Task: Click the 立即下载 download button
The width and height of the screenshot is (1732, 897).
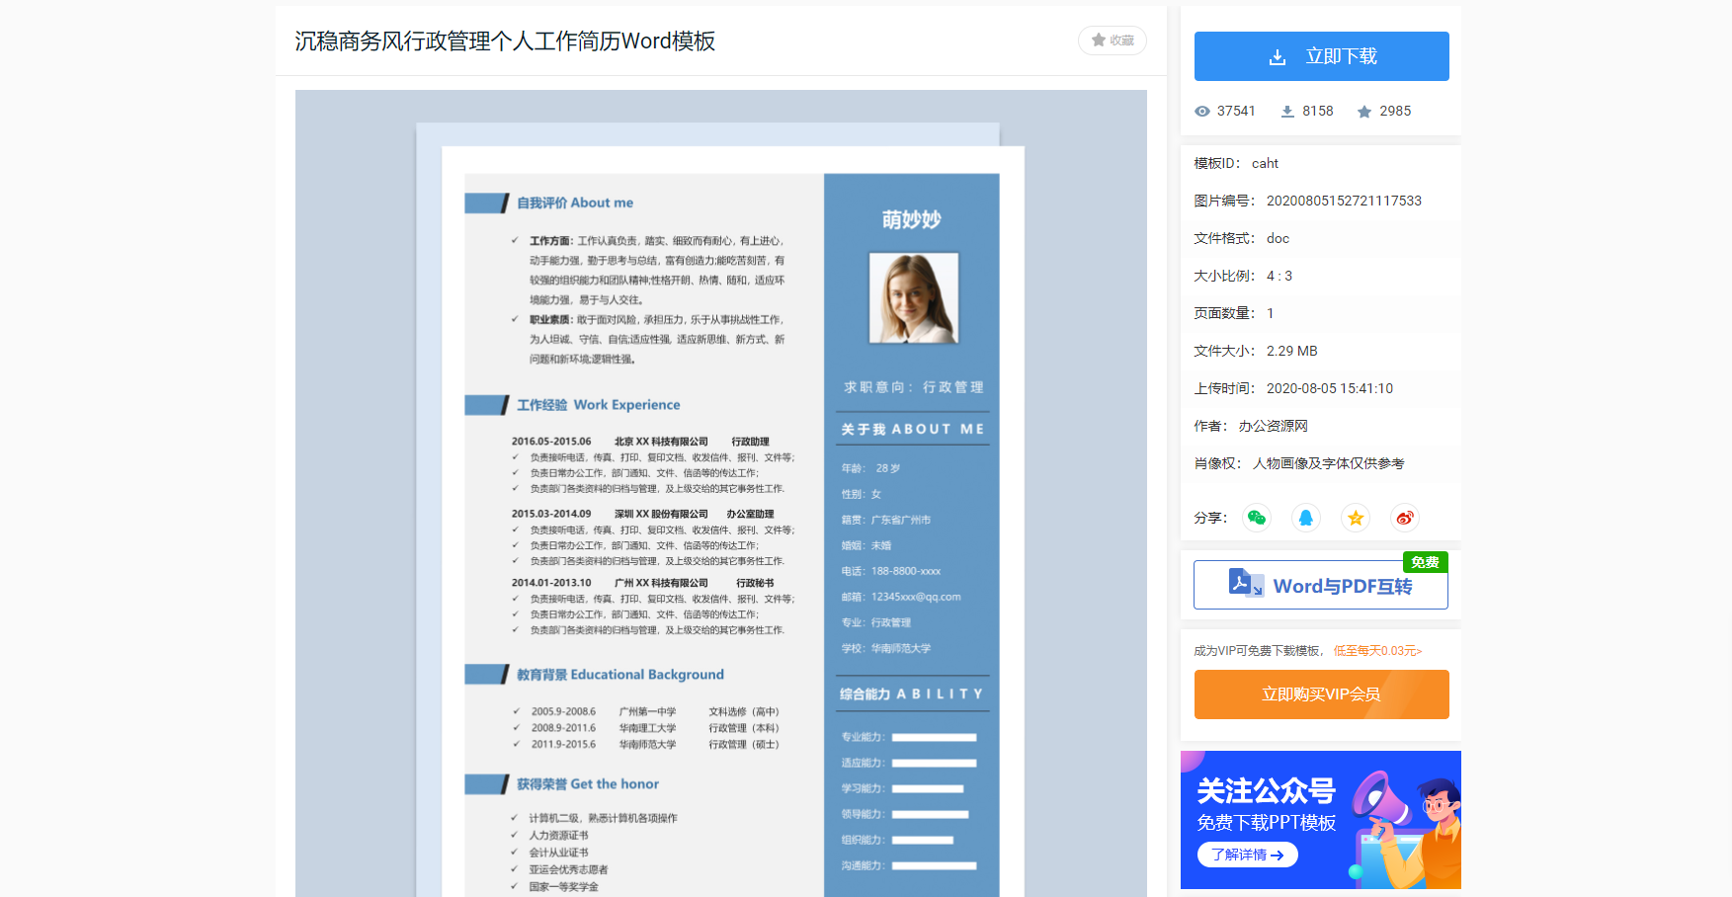Action: 1321,56
